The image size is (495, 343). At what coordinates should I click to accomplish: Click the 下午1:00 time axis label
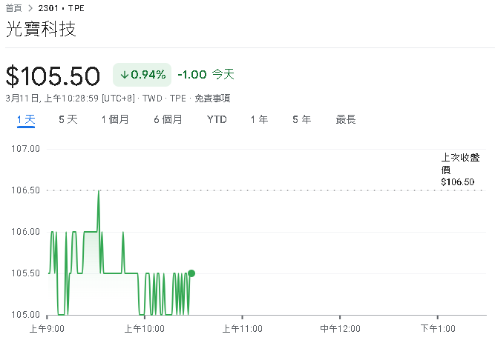pyautogui.click(x=438, y=329)
